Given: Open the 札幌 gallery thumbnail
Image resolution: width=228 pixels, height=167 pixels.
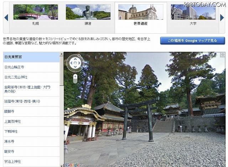Looking at the screenshot, I should pos(36,12).
